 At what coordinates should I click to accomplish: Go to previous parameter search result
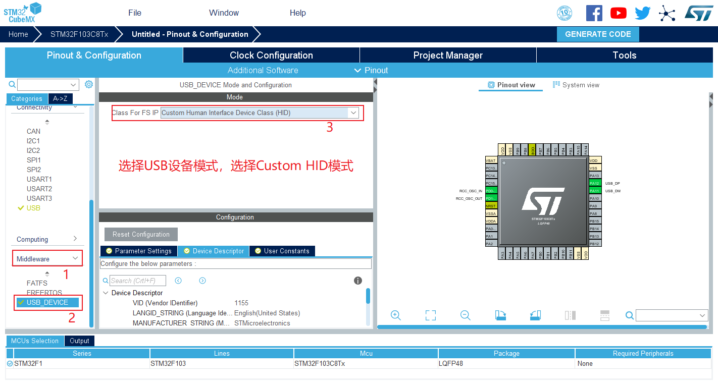click(x=178, y=281)
